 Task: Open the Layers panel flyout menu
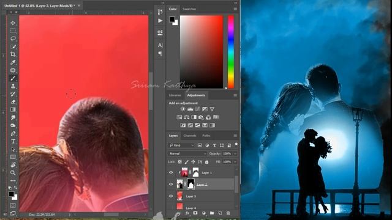tap(235, 136)
